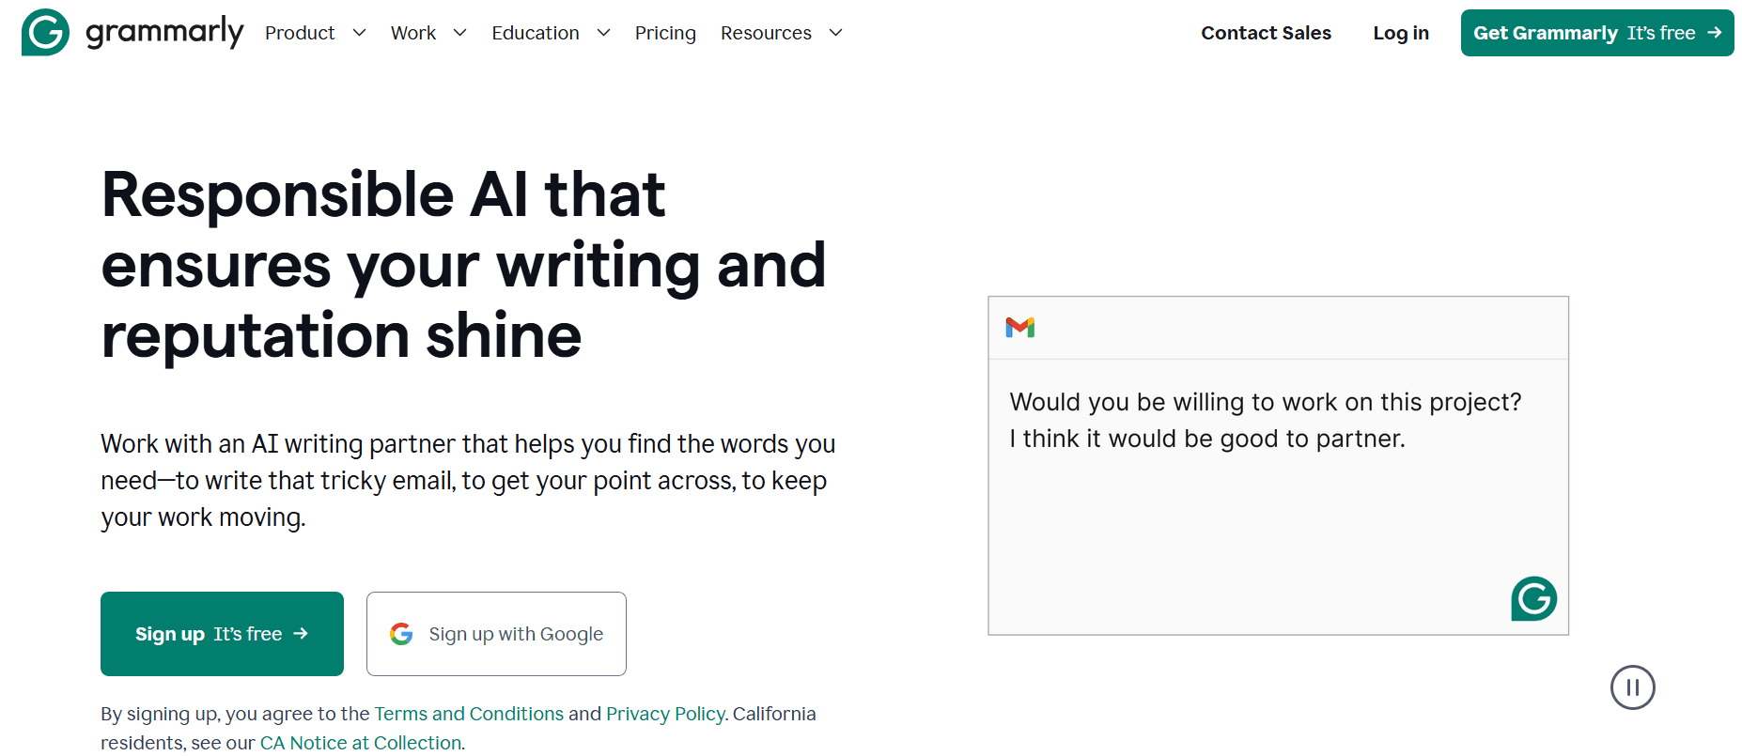Open the Pricing page
The image size is (1742, 756).
coord(665,33)
